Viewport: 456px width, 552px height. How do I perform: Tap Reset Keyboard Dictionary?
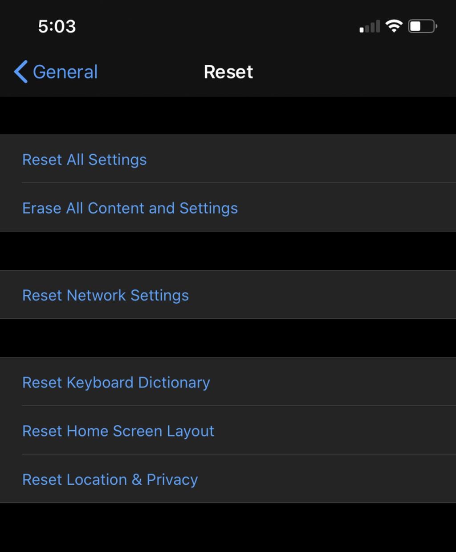coord(116,383)
